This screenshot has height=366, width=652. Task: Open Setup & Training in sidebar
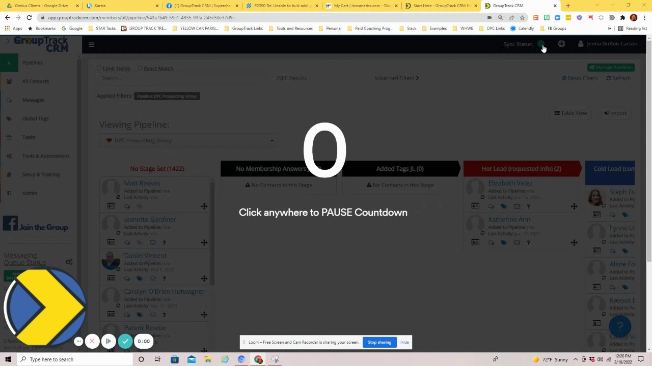coord(41,174)
